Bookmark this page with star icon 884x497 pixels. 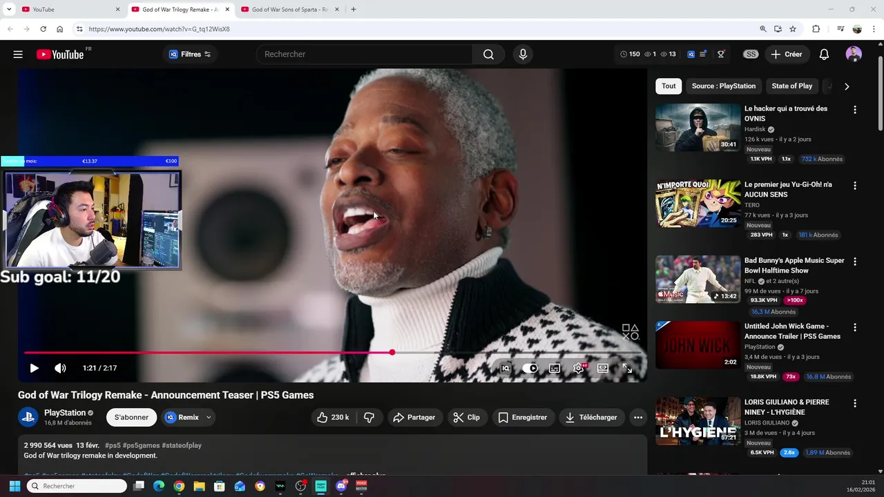(793, 29)
